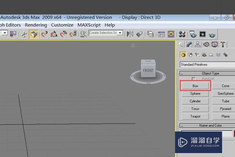
Task: Toggle the 3D Snaps tool
Action: coord(44,34)
